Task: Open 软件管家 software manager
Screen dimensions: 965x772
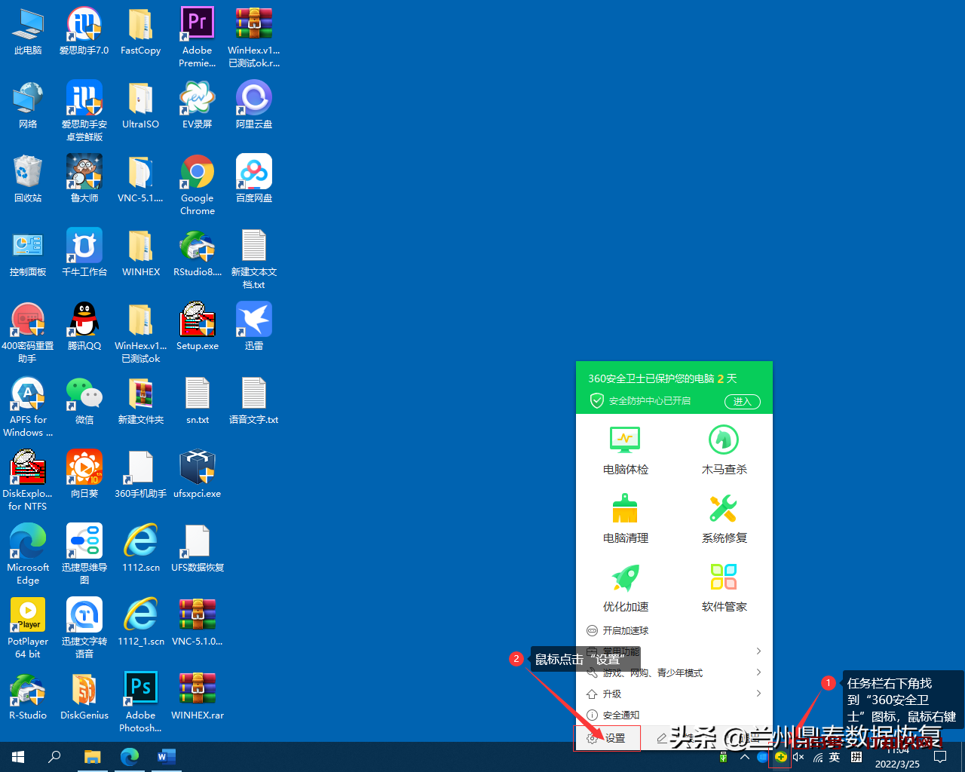Action: pos(724,587)
